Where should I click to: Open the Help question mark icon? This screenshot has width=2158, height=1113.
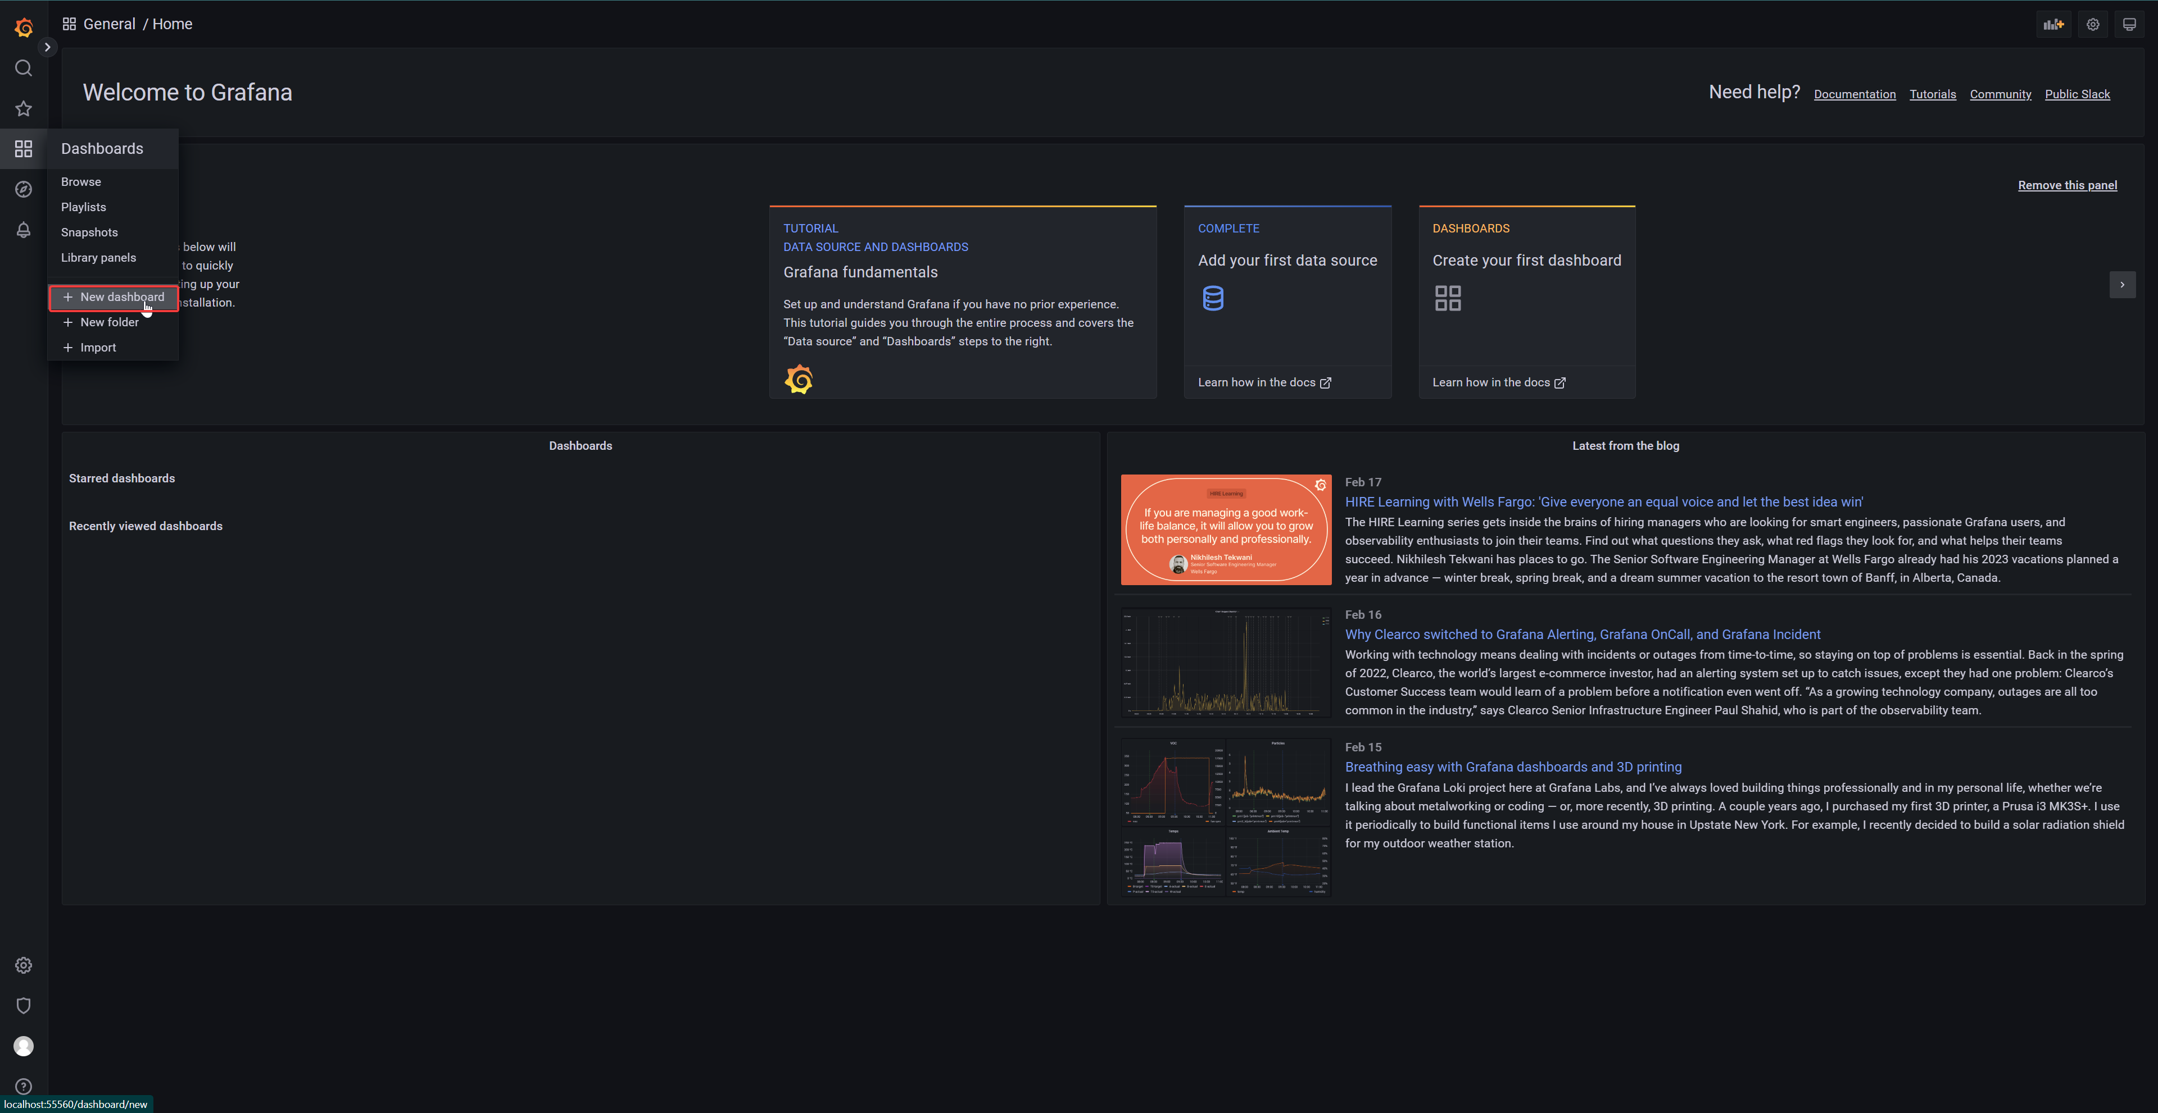[x=24, y=1086]
